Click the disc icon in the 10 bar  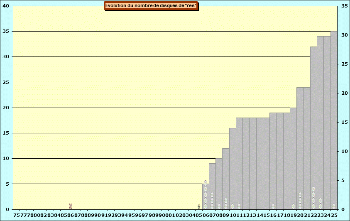(233, 206)
